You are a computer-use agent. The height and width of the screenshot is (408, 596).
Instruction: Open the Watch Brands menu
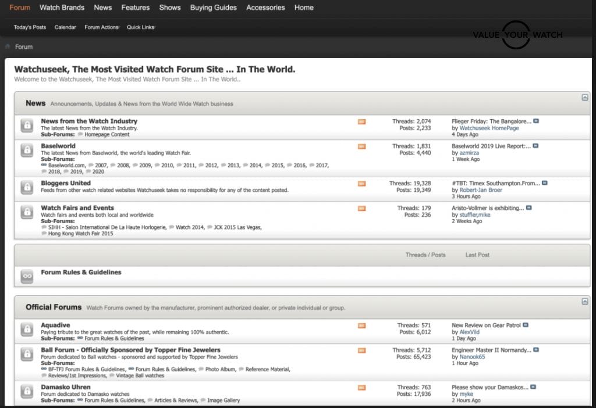pyautogui.click(x=62, y=8)
